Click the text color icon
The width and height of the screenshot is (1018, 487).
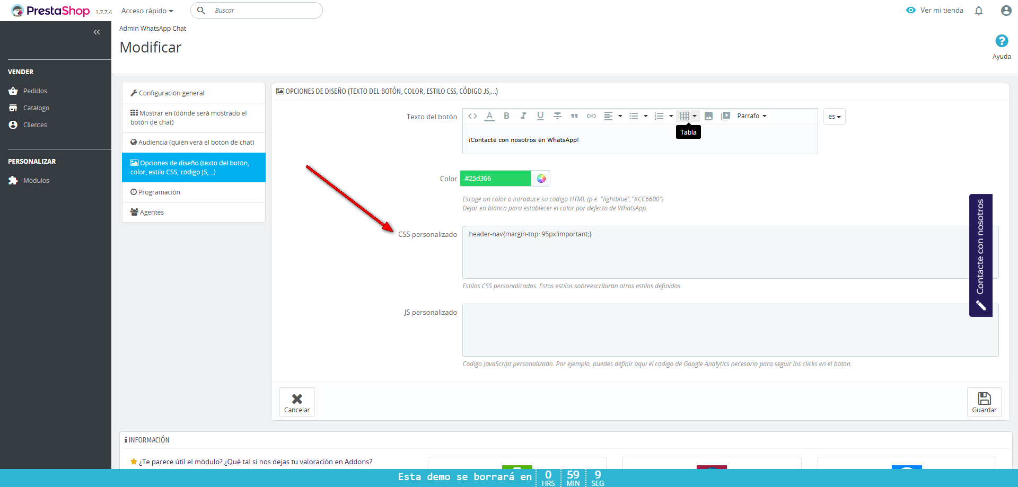point(489,116)
